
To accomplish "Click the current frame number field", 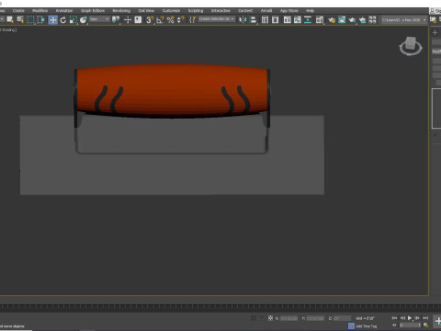I will click(x=410, y=325).
